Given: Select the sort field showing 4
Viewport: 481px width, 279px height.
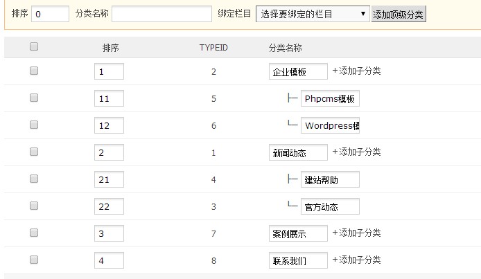Looking at the screenshot, I should 109,260.
